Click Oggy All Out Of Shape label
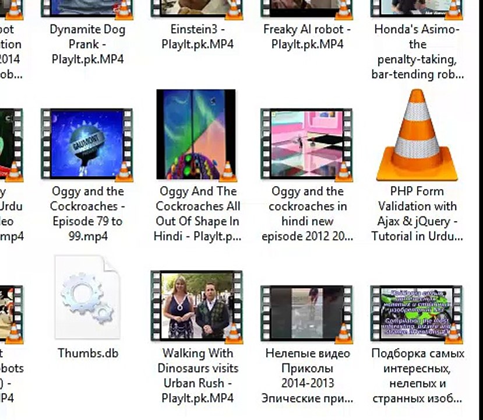 pos(198,213)
